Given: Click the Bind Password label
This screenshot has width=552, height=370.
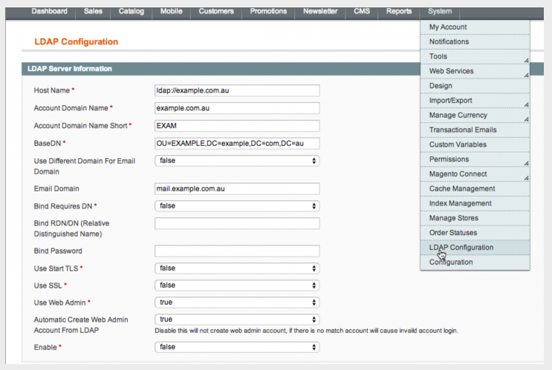Looking at the screenshot, I should coord(58,251).
